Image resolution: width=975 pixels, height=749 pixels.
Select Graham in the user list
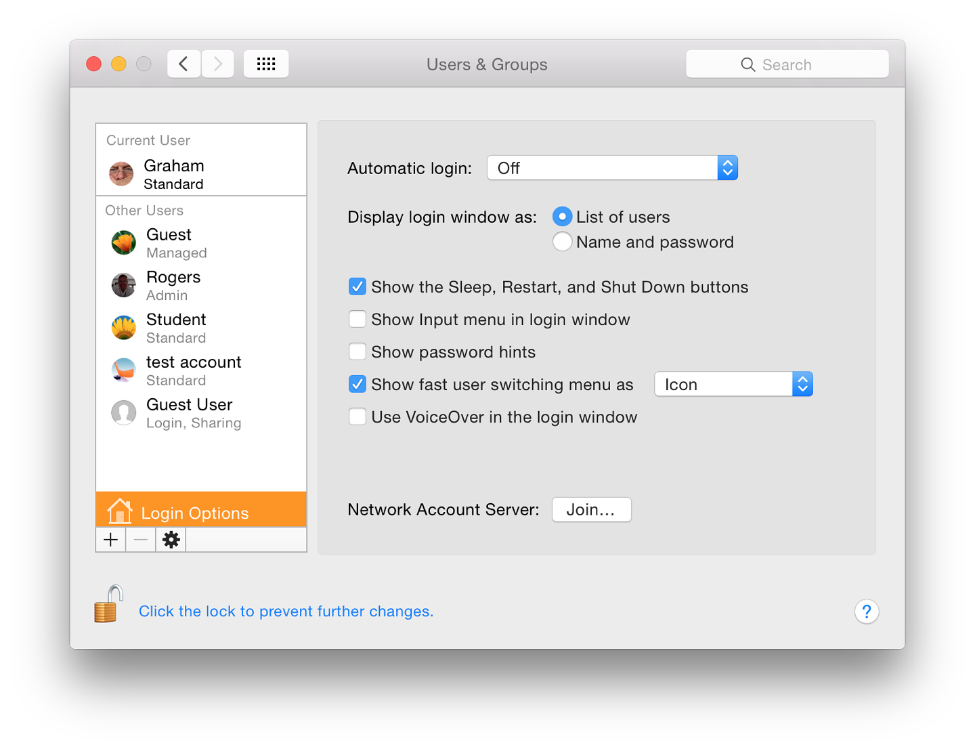coord(201,174)
